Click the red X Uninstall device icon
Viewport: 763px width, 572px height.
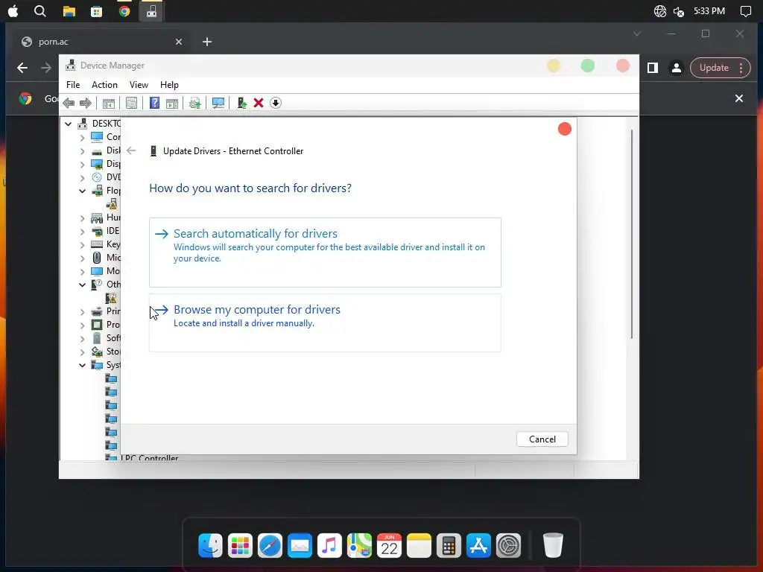259,103
